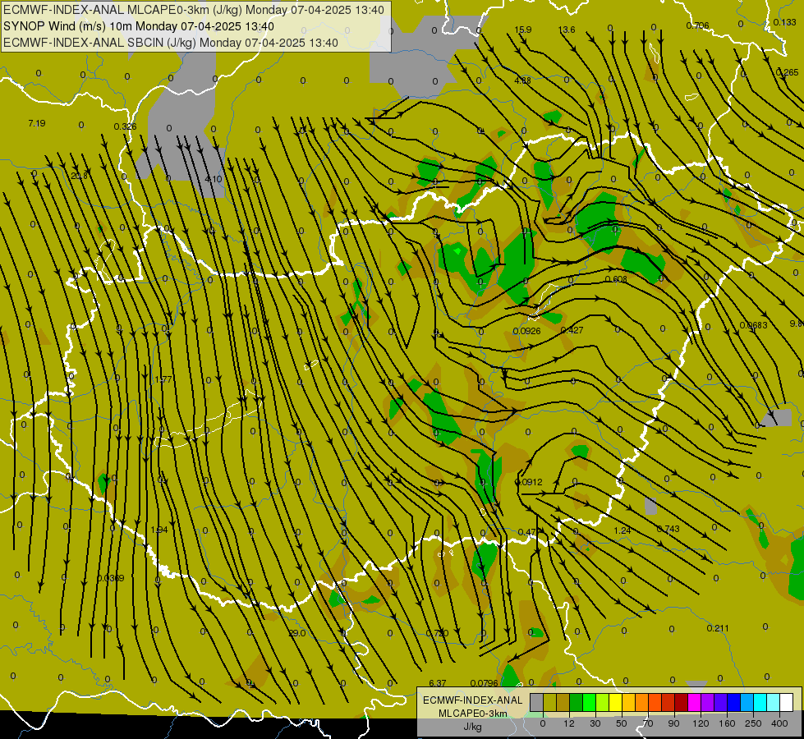Viewport: 804px width, 739px height.
Task: Click the magenta legend swatch
Action: pyautogui.click(x=695, y=702)
